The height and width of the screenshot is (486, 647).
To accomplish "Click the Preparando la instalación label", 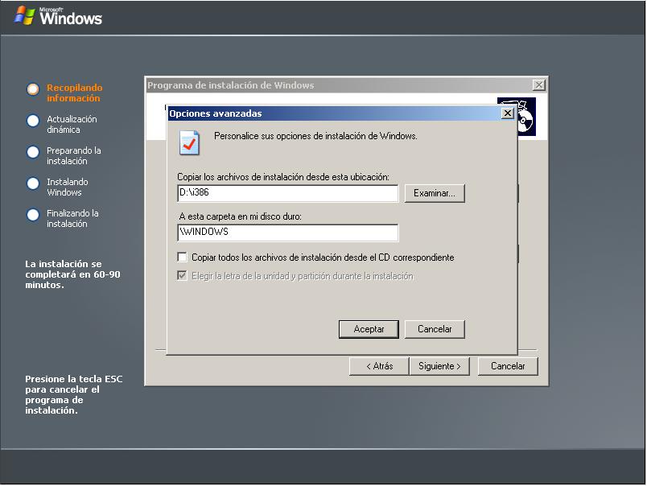I will tap(74, 155).
